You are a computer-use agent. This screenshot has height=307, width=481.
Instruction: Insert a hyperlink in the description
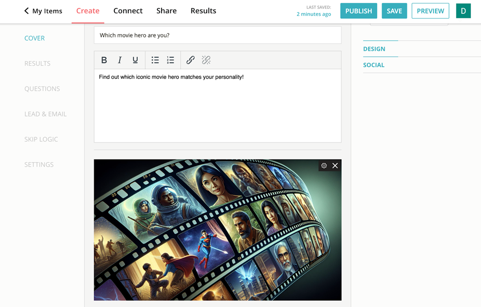pos(190,60)
